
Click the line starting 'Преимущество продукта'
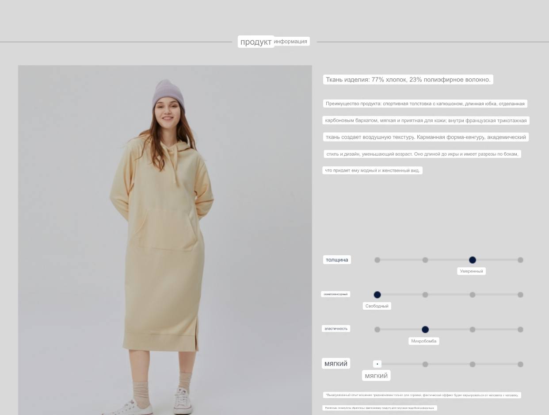click(x=425, y=104)
